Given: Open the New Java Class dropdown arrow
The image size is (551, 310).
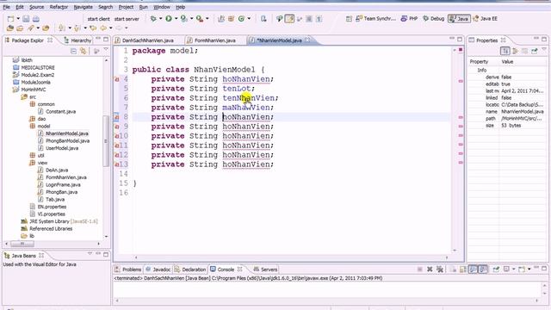Looking at the screenshot, I should pos(249,19).
